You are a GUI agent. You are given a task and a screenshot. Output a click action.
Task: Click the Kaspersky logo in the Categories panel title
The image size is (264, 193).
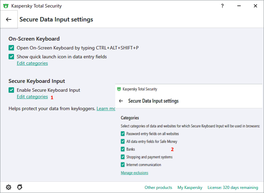coord(119,89)
